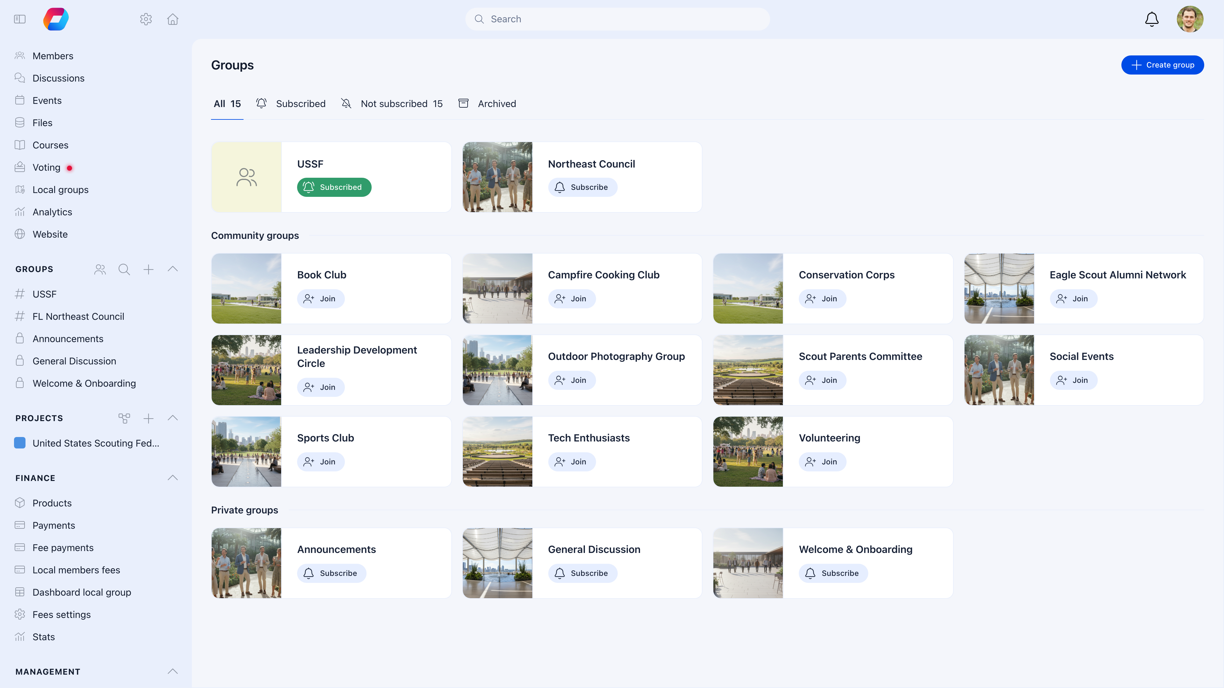Image resolution: width=1224 pixels, height=688 pixels.
Task: Unsubscribe from USSF via Subscribed toggle
Action: point(333,187)
